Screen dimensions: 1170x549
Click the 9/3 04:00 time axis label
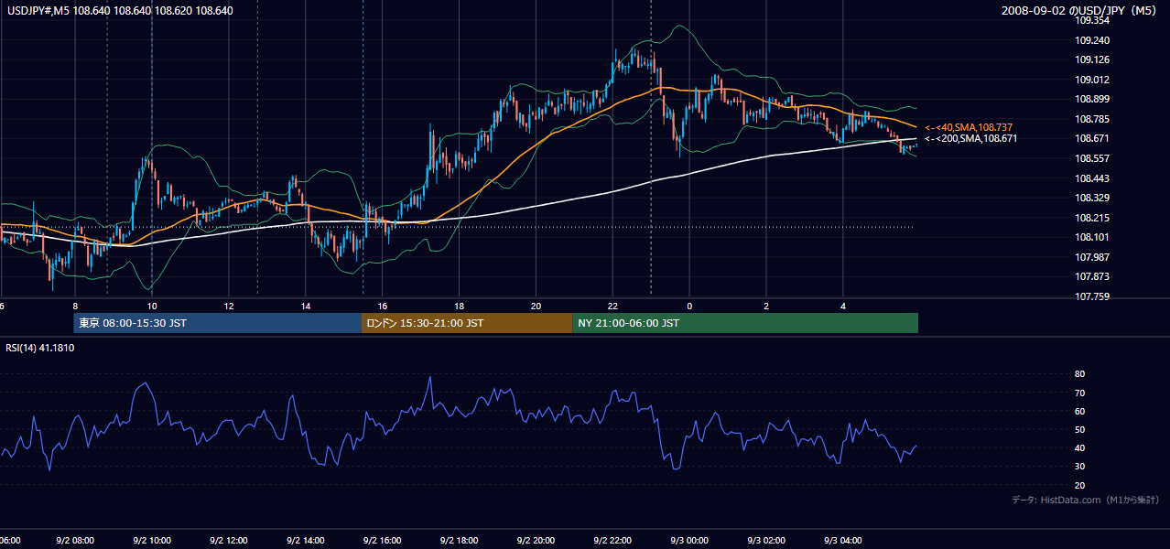(x=843, y=541)
